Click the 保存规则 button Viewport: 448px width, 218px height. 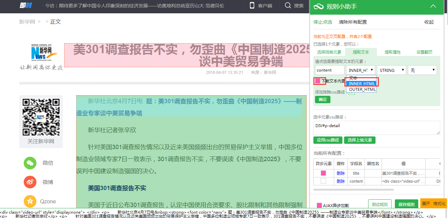coord(407,204)
